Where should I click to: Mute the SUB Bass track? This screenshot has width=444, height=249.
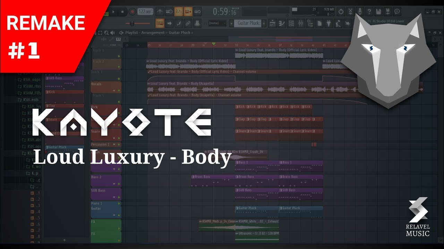(x=119, y=197)
